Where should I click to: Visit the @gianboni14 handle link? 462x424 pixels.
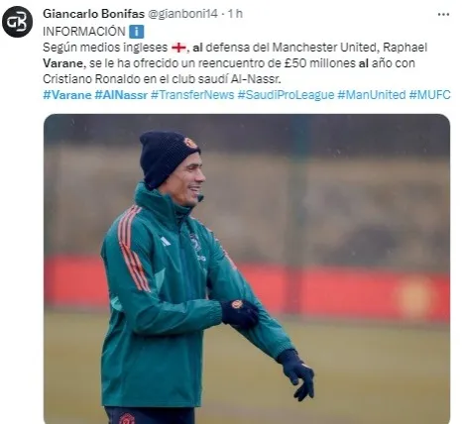[182, 14]
